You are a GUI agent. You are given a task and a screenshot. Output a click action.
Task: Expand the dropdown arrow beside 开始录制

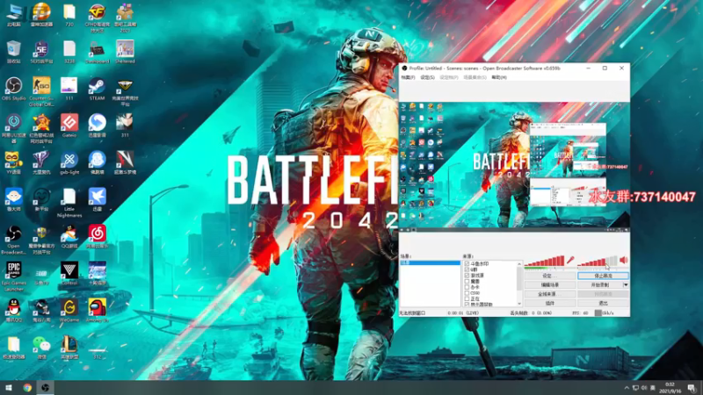pos(626,284)
